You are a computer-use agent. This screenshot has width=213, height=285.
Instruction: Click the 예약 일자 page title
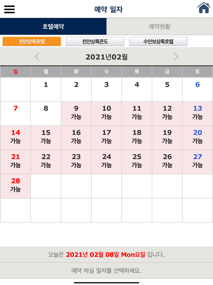pyautogui.click(x=108, y=9)
